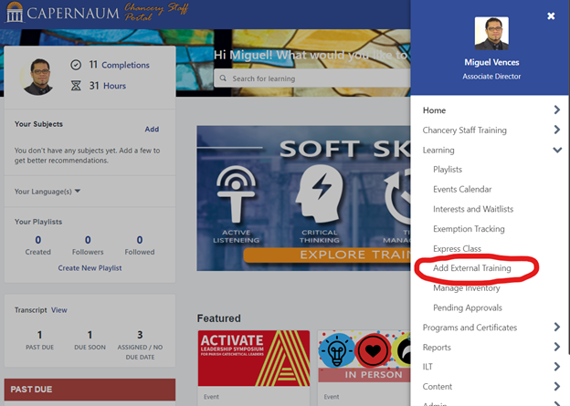Open the Activate Leadership Symposium card
570x406 pixels.
tap(254, 368)
